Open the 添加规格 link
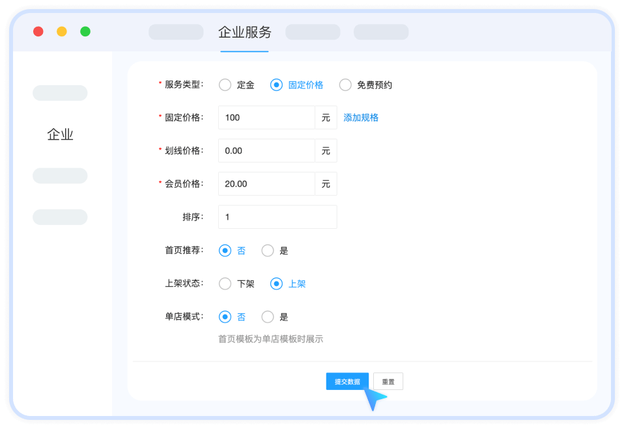Screen dimensions: 624x429 361,118
